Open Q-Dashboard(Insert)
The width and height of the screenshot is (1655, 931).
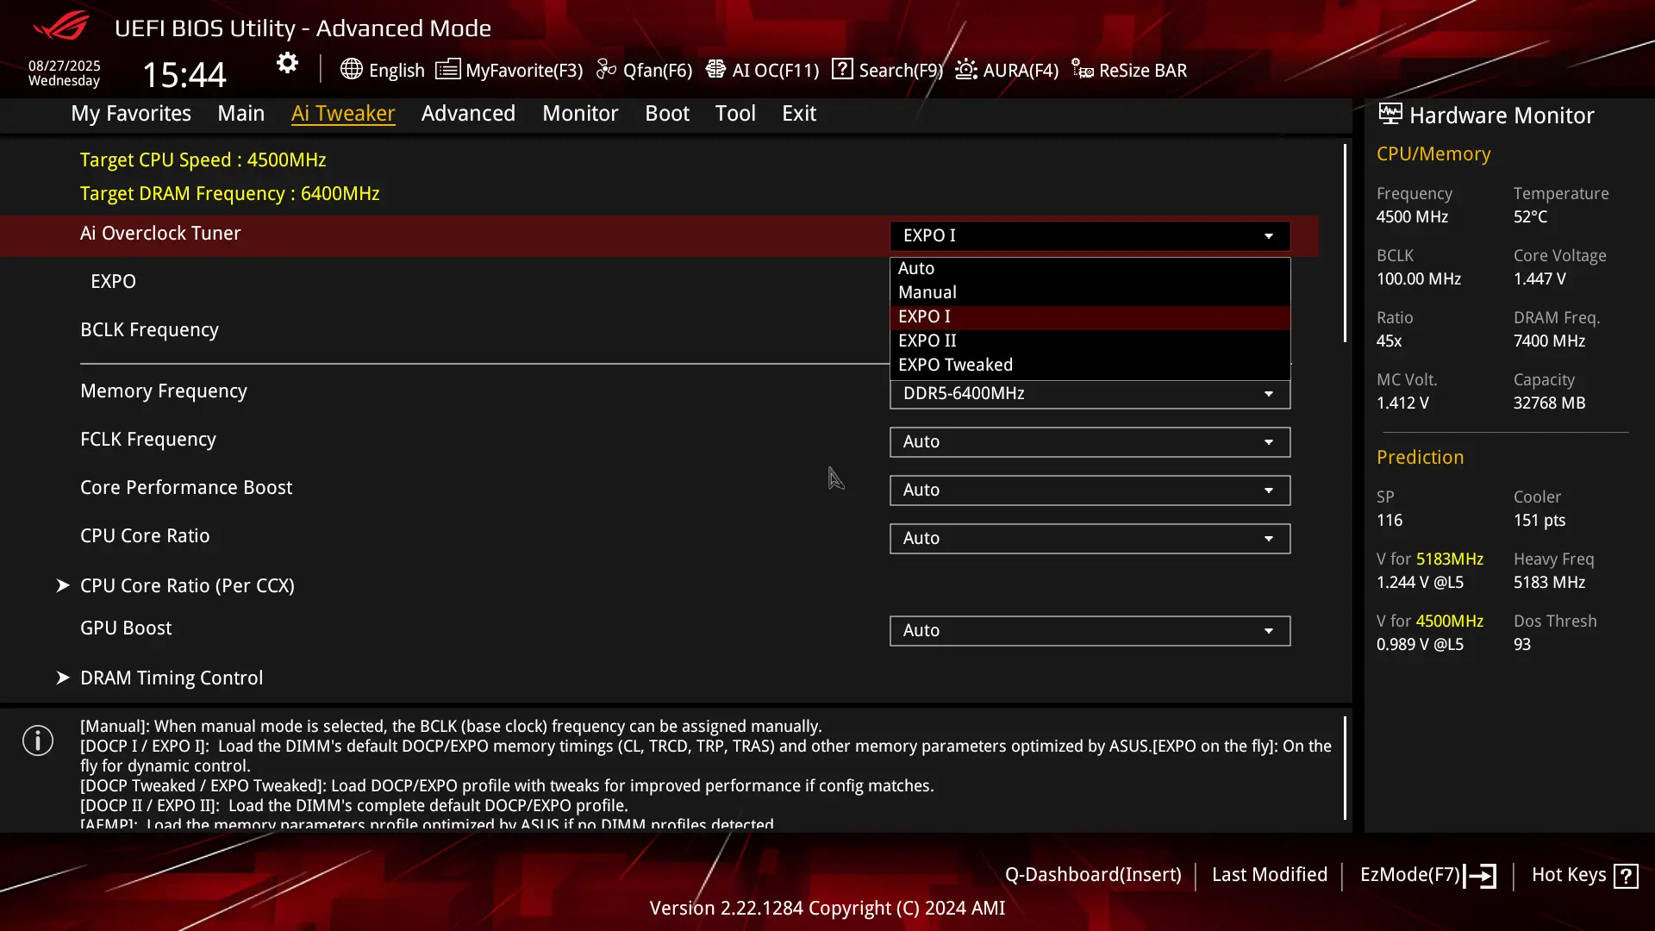point(1093,874)
